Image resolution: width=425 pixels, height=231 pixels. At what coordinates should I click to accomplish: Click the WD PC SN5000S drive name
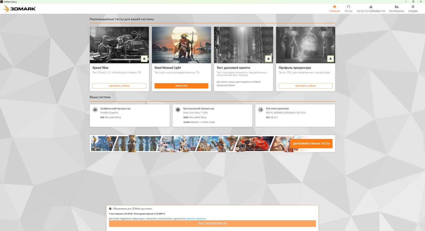point(286,113)
